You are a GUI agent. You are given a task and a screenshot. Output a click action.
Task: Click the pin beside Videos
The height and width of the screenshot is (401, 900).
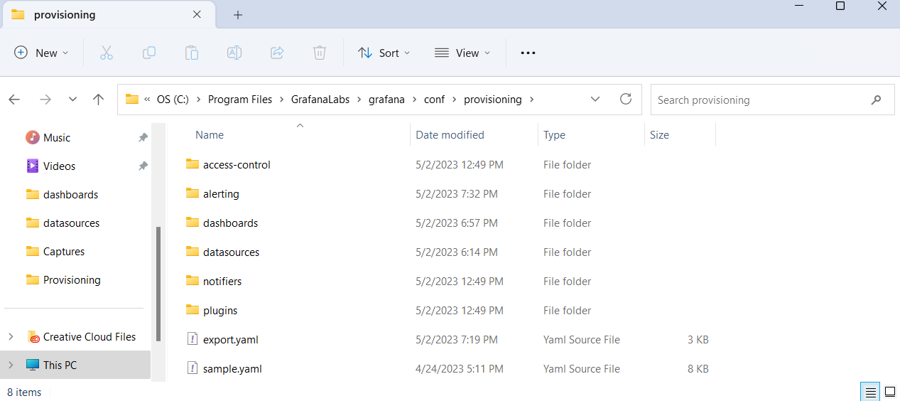143,166
